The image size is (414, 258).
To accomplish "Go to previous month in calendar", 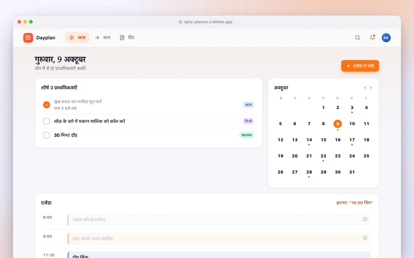I will point(365,88).
